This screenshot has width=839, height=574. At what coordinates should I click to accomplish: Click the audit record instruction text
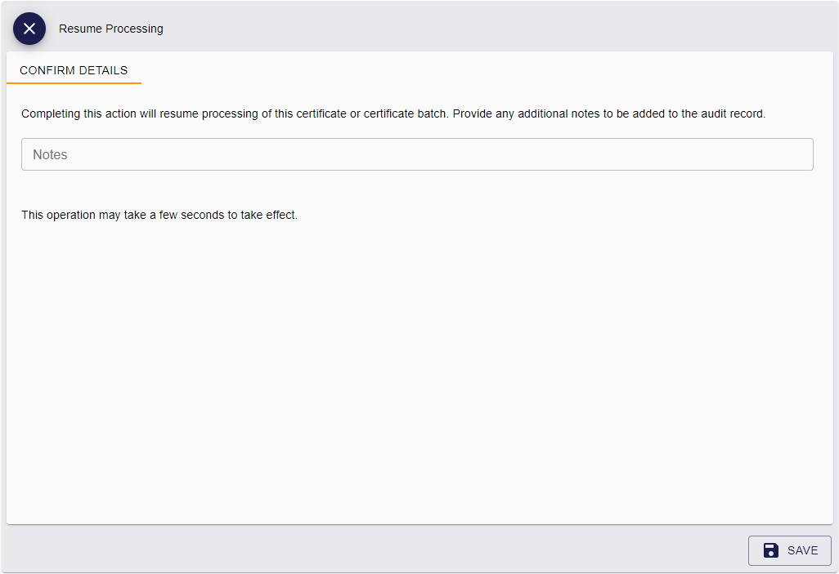pos(393,113)
